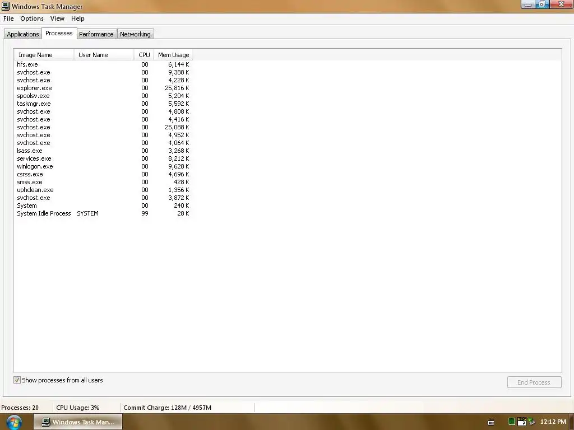Select svchost.exe using 3,872 K
The image size is (574, 430).
click(x=103, y=198)
